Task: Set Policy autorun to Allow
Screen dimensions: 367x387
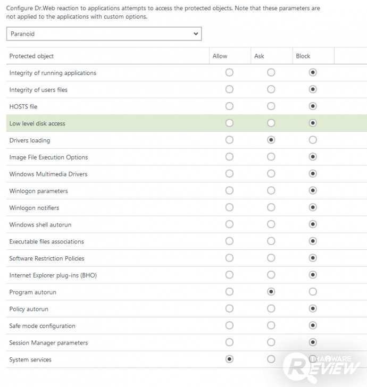Action: (x=229, y=309)
